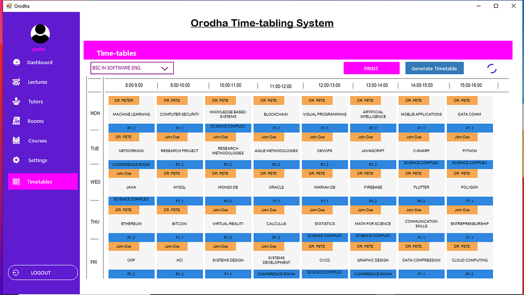The image size is (524, 295).
Task: Click the Rooms sidebar icon
Action: tap(17, 121)
